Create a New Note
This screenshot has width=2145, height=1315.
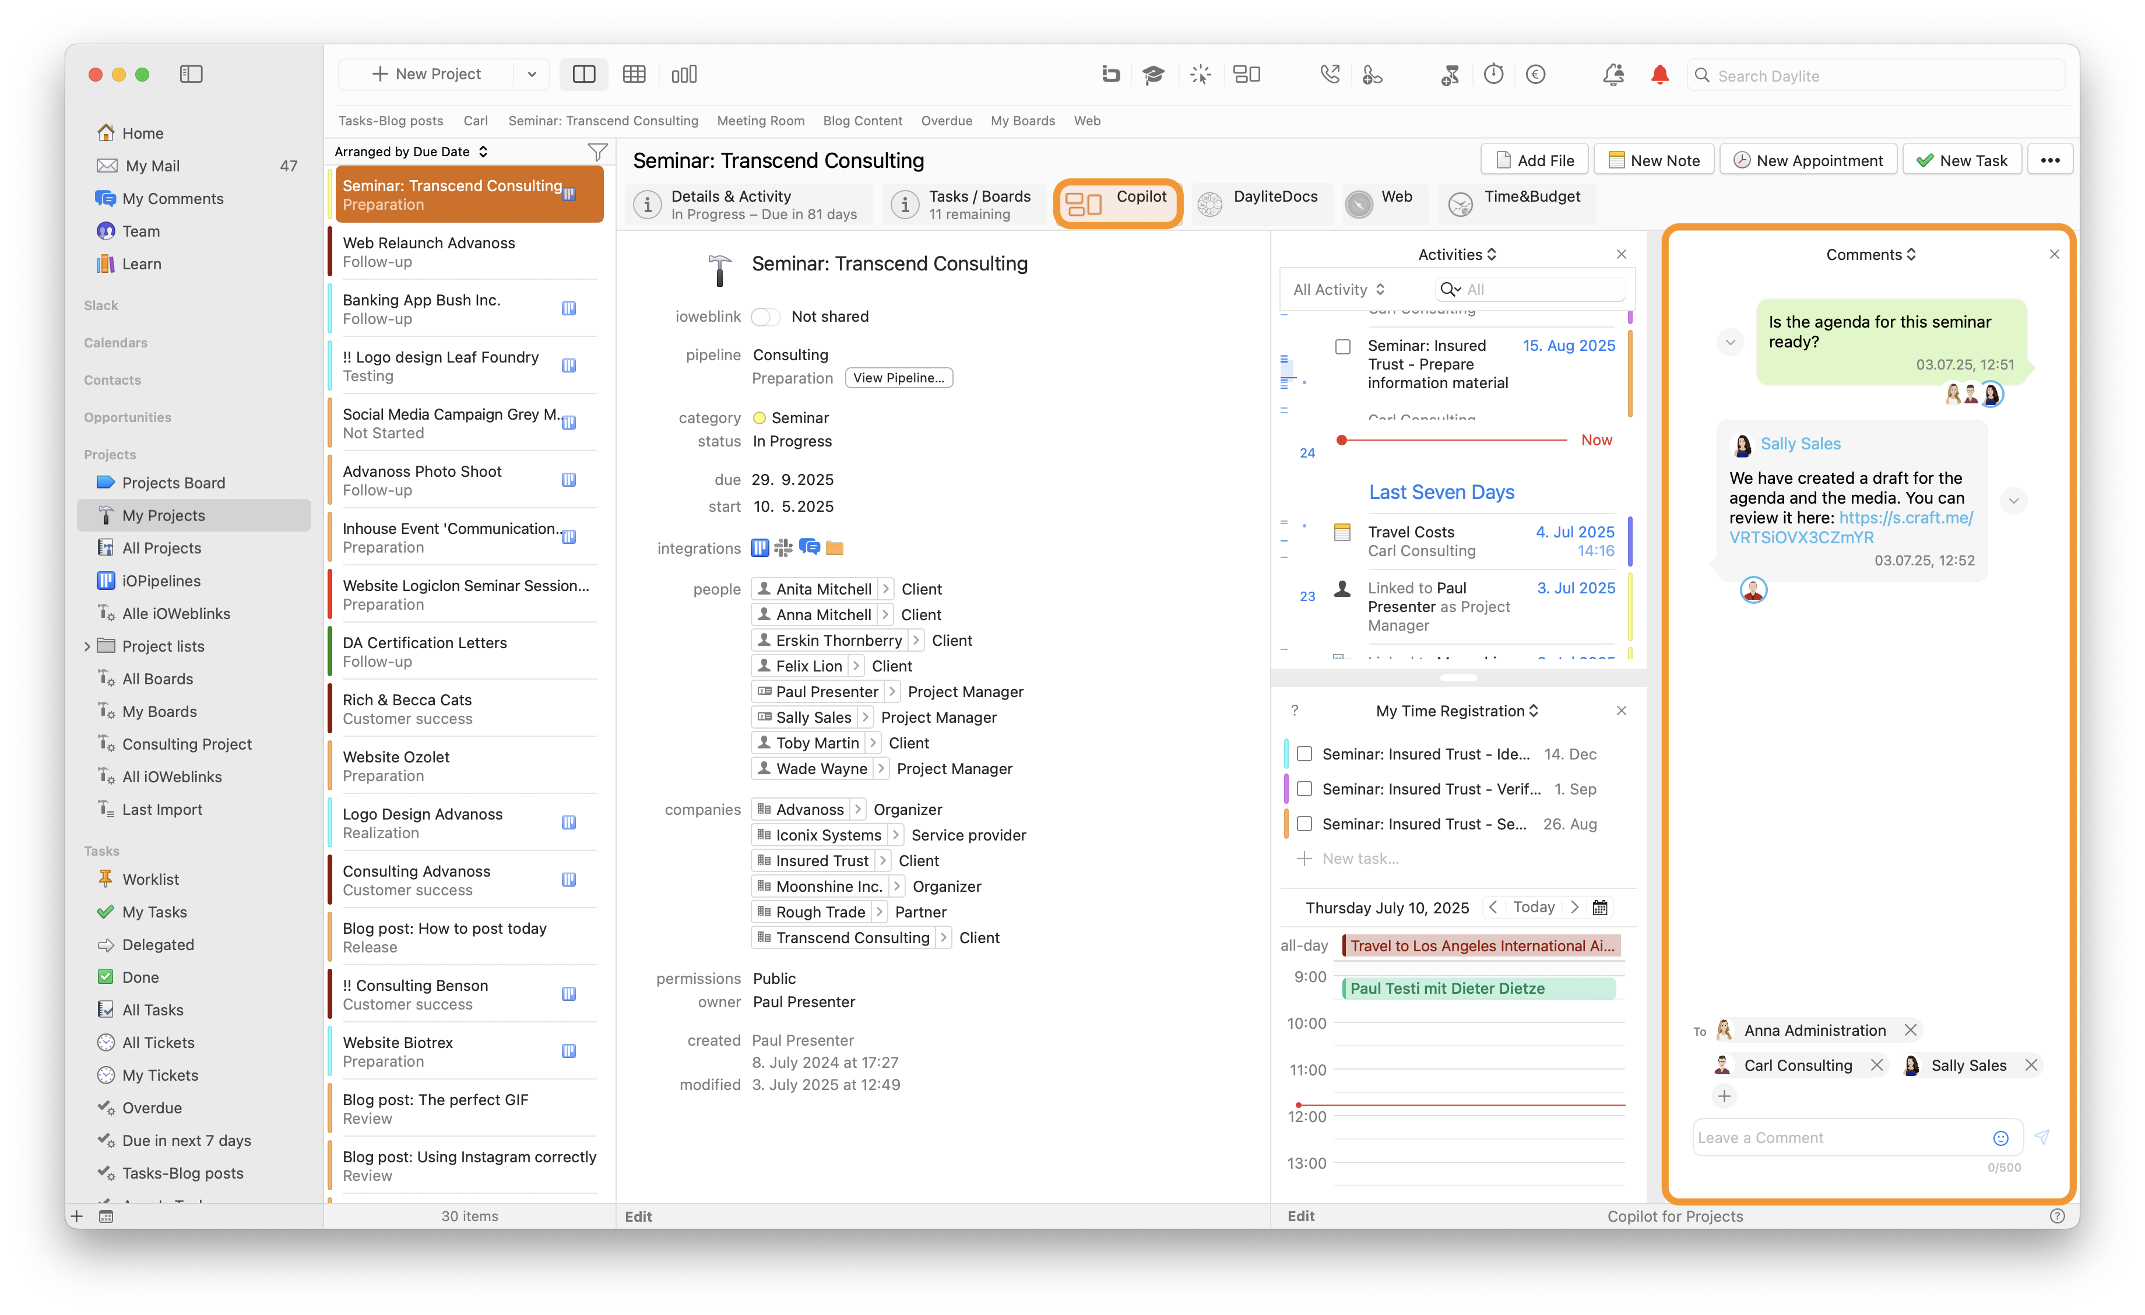click(1654, 160)
